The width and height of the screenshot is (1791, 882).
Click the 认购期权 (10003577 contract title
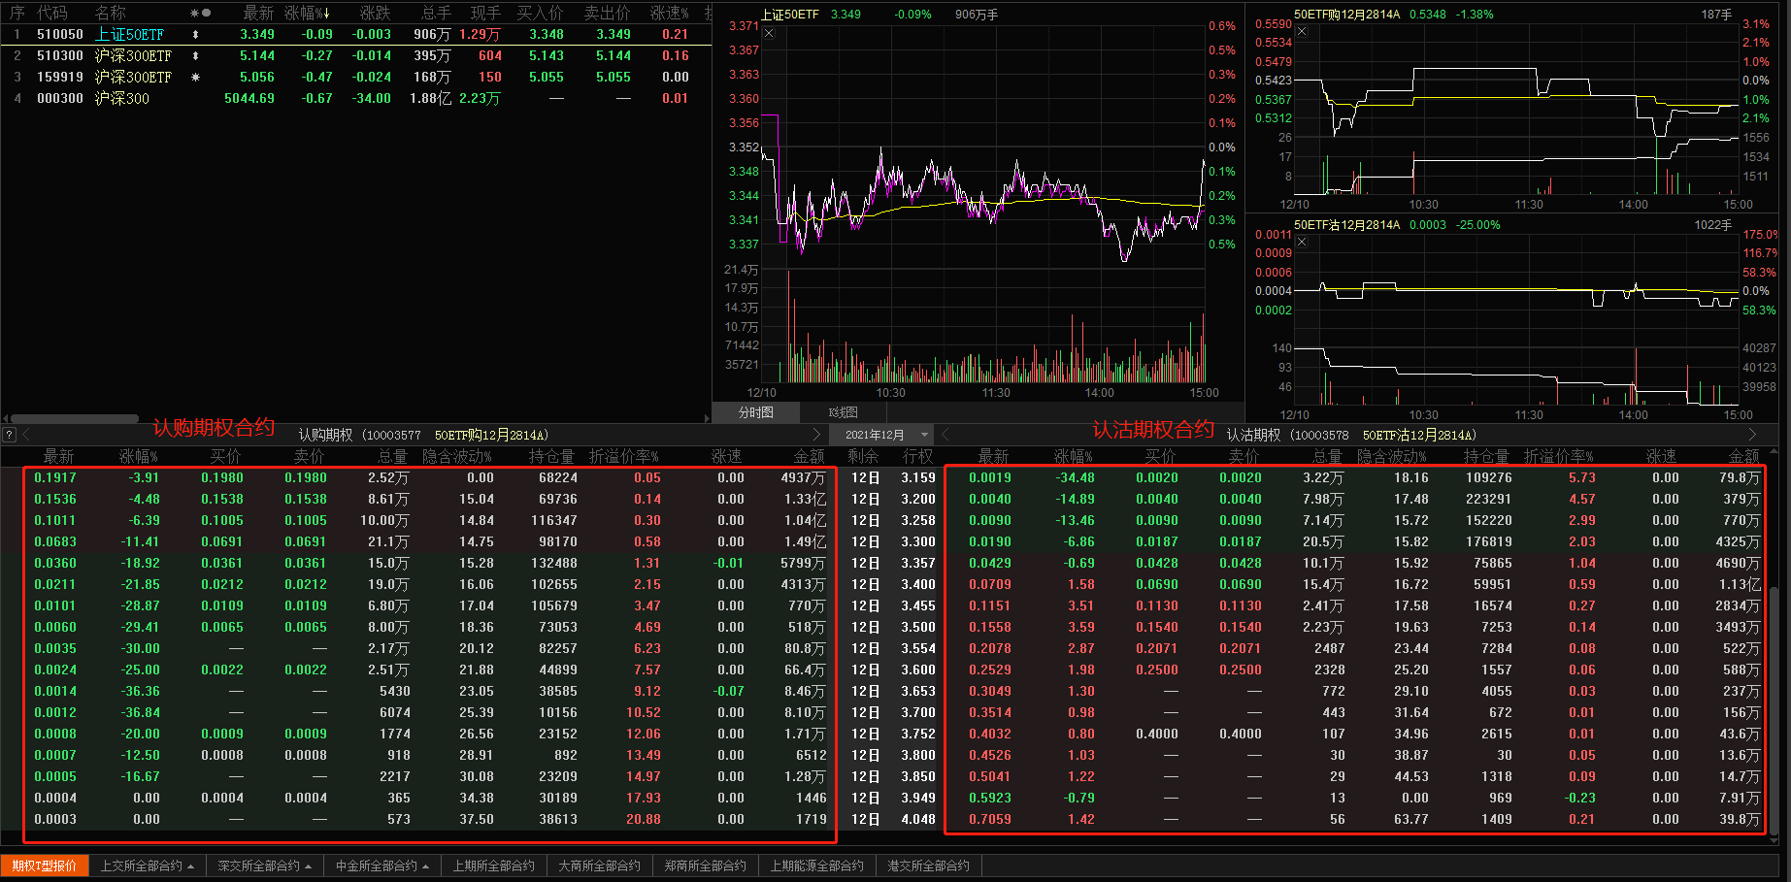click(x=359, y=435)
